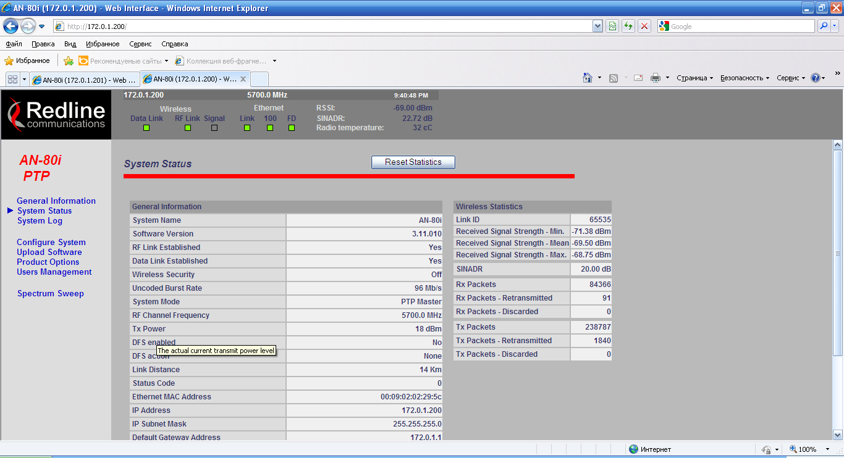Open the address bar history dropdown arrow
The height and width of the screenshot is (458, 844).
pyautogui.click(x=597, y=27)
